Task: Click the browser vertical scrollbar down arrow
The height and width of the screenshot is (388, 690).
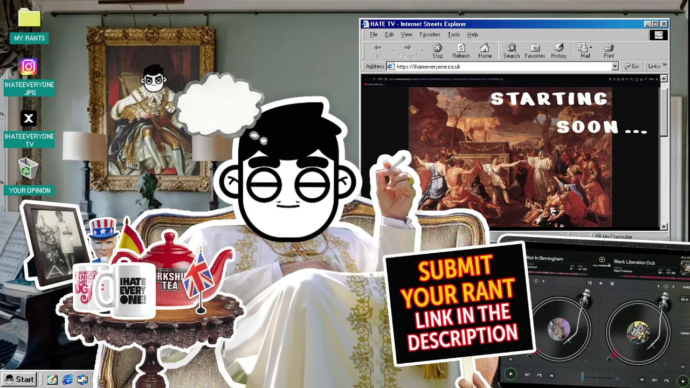Action: coord(664,227)
